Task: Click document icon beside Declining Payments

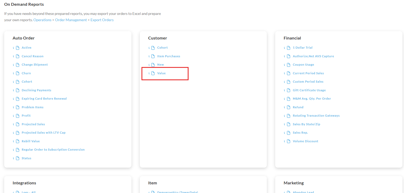Action: pos(18,90)
